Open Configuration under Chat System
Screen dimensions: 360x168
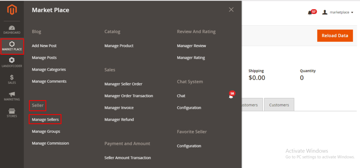189,108
